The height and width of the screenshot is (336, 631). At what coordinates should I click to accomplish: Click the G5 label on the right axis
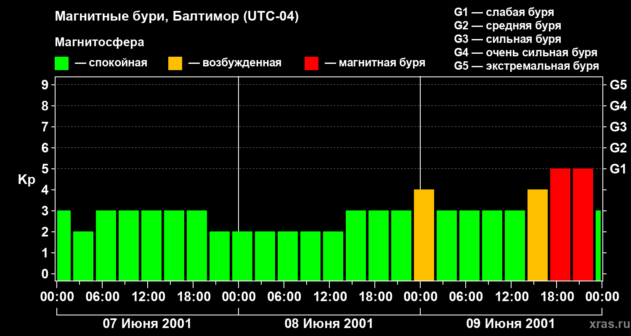[x=618, y=85]
